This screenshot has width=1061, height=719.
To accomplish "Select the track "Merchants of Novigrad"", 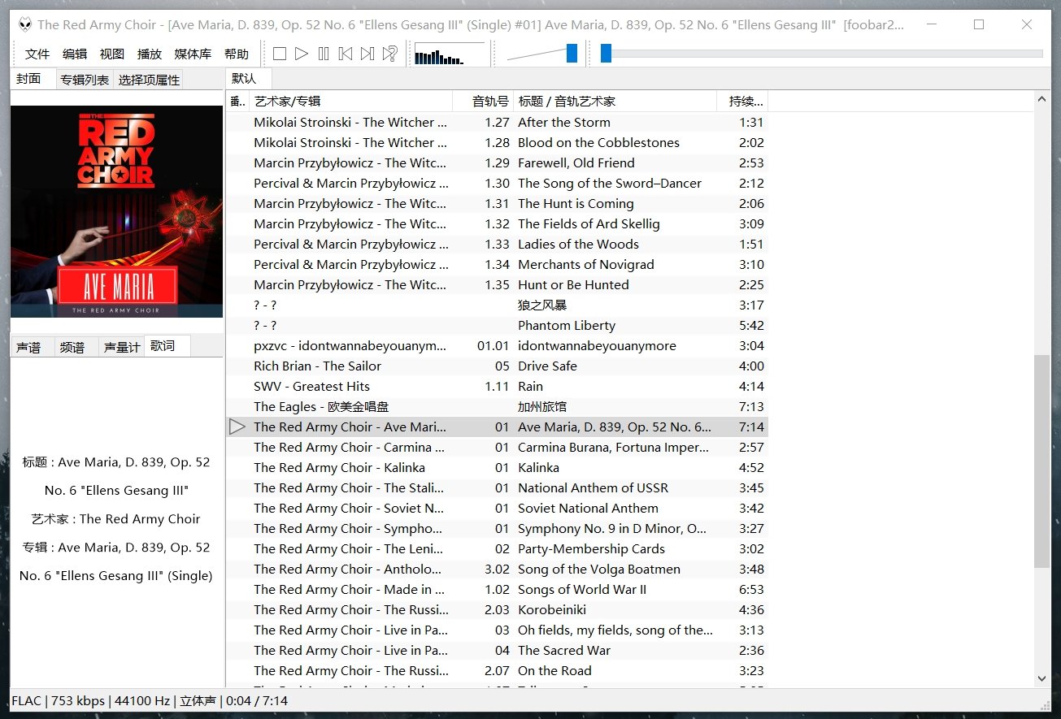I will [x=497, y=264].
